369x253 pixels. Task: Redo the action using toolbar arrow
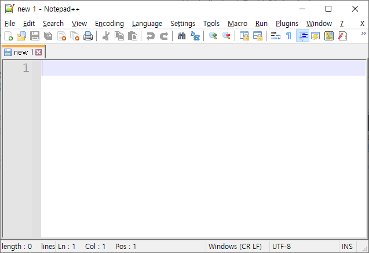coord(164,36)
